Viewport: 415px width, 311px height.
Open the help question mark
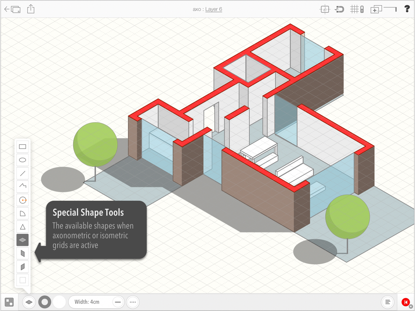[x=407, y=9]
